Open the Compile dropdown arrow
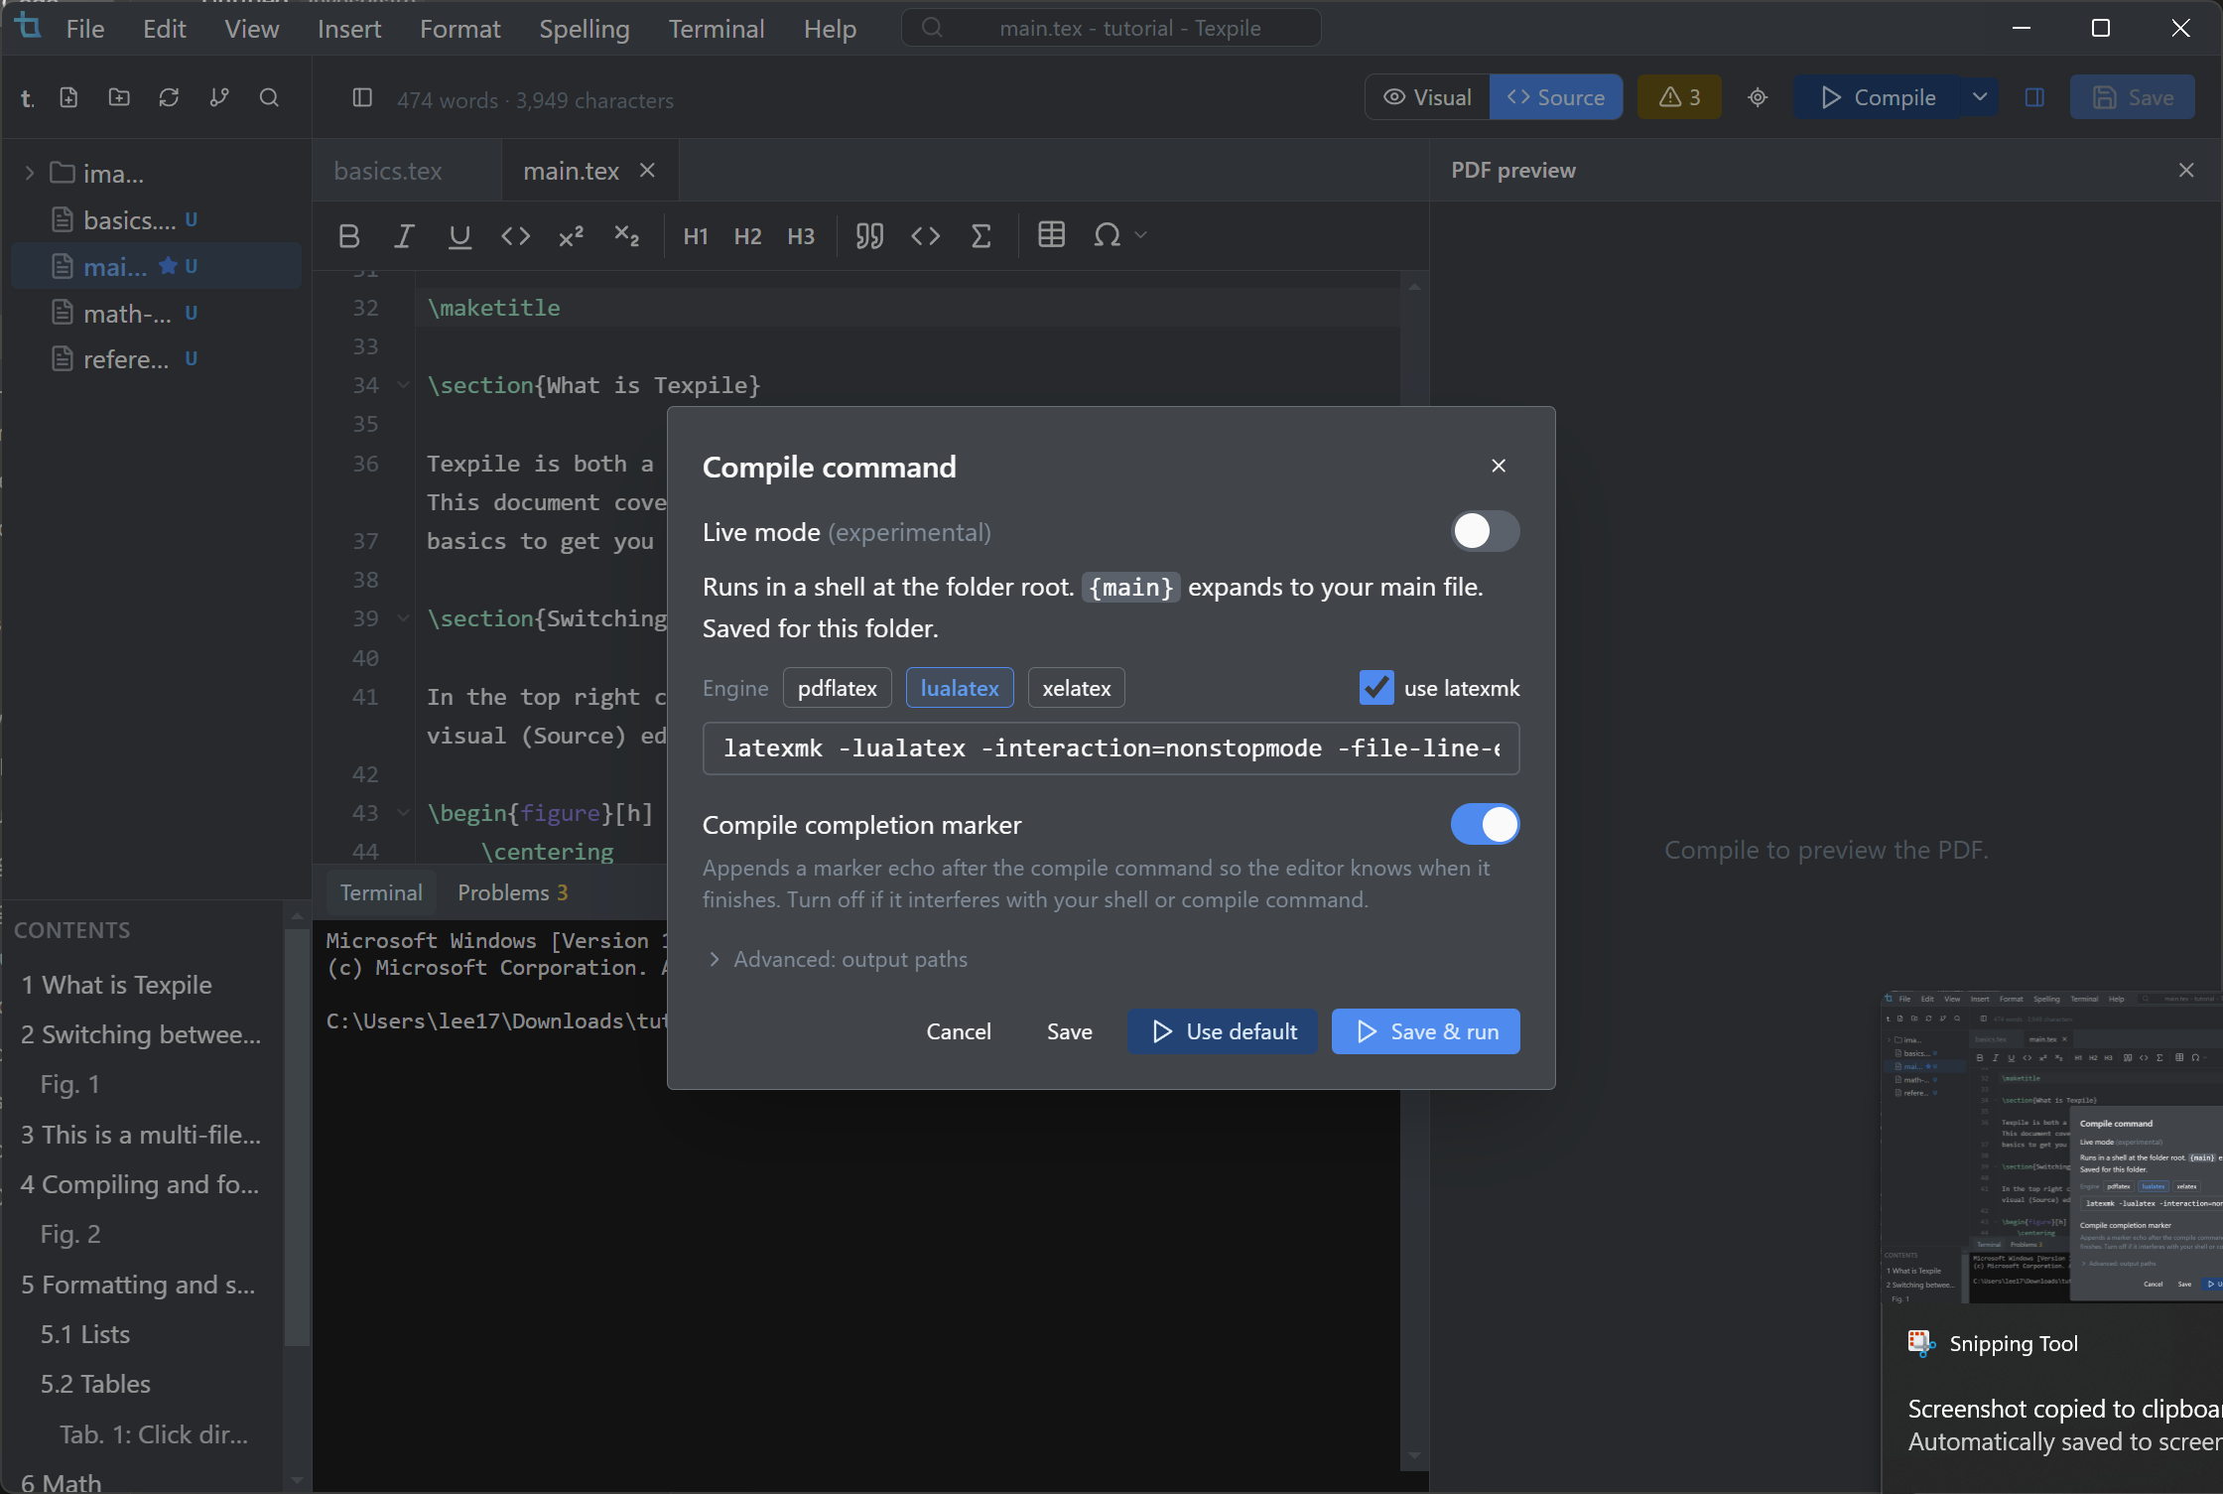The width and height of the screenshot is (2223, 1494). [x=1979, y=97]
